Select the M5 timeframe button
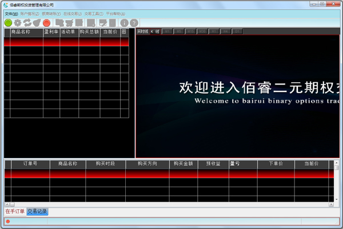Viewport: 343px width, 229px height. (179, 31)
